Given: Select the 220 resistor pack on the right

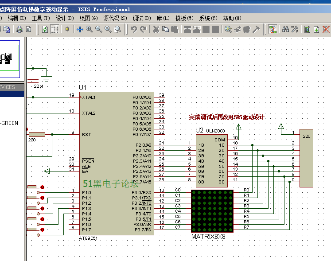Looking at the screenshot, I should [x=306, y=158].
